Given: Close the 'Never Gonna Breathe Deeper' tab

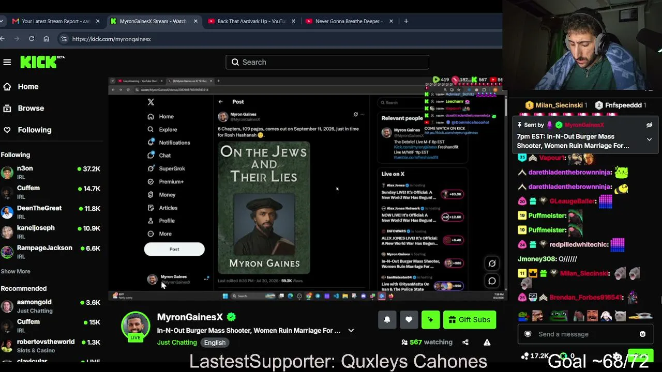Looking at the screenshot, I should [x=391, y=21].
